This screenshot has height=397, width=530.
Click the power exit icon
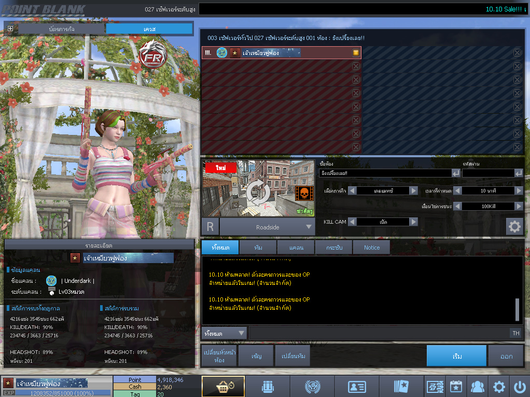click(x=519, y=387)
